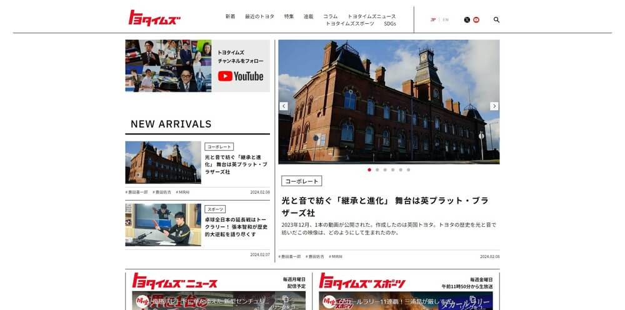Click the トヨタイムズスポーツ section logo
Image resolution: width=625 pixels, height=310 pixels.
click(x=362, y=281)
